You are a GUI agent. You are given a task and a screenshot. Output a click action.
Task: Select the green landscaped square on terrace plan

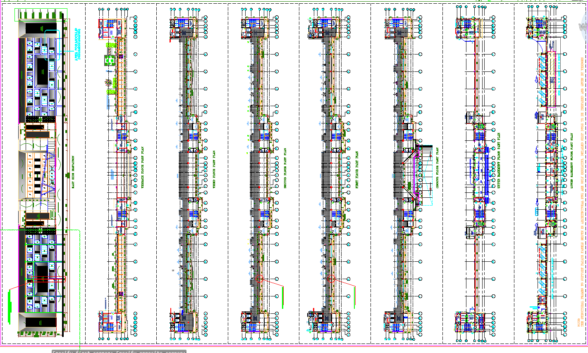pyautogui.click(x=110, y=60)
